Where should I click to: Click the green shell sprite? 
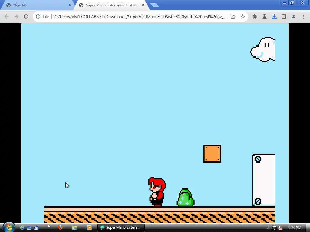[186, 198]
